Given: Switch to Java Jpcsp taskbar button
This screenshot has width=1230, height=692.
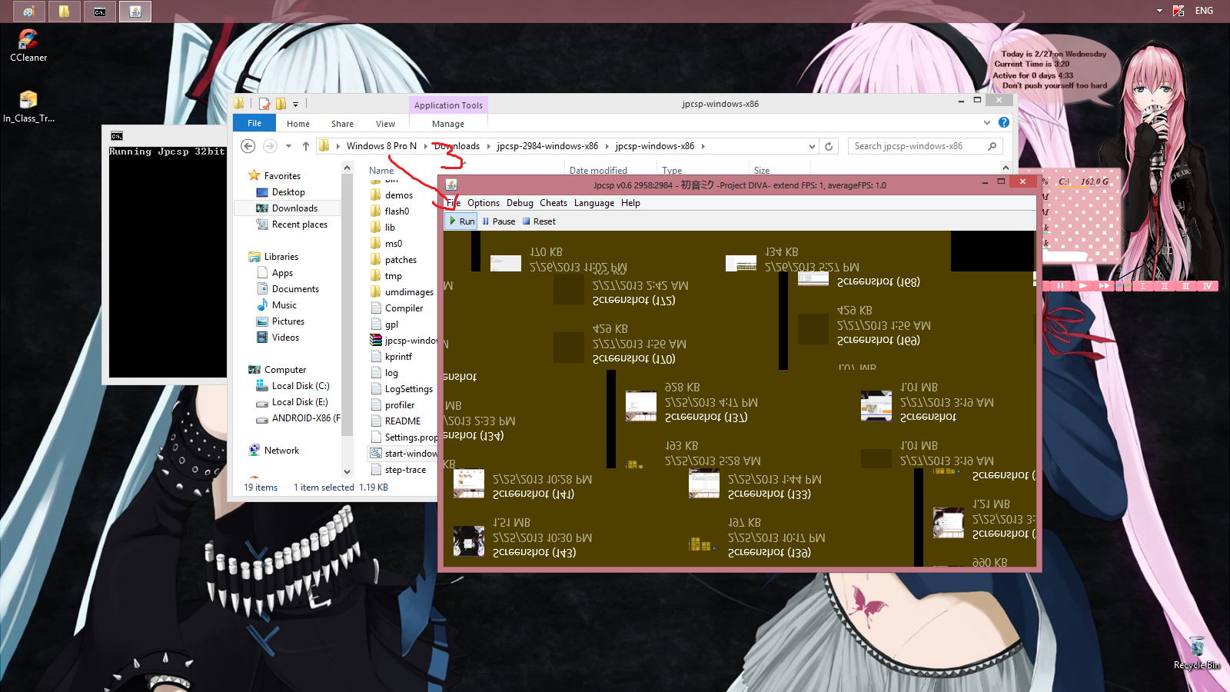Looking at the screenshot, I should (135, 12).
